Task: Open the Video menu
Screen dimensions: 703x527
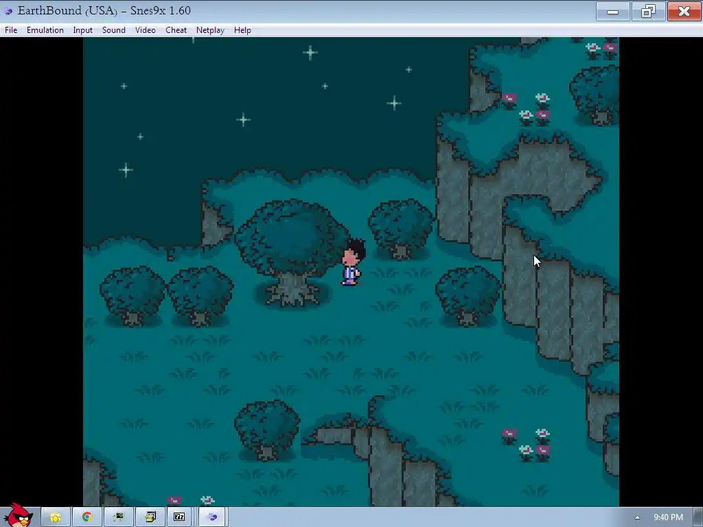Action: [146, 30]
